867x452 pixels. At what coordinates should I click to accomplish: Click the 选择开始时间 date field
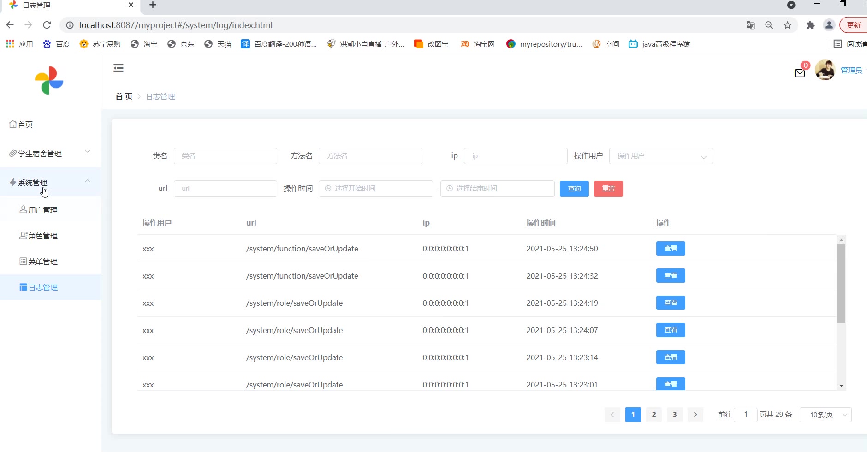tap(375, 189)
